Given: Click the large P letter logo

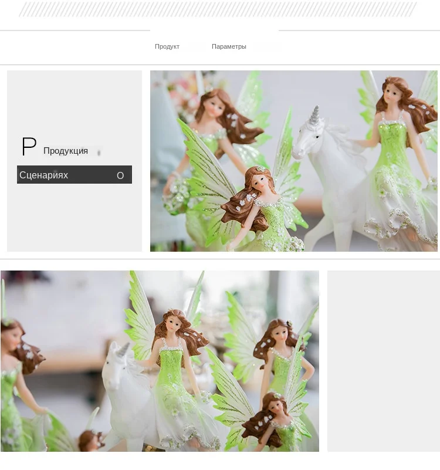Looking at the screenshot, I should tap(29, 146).
